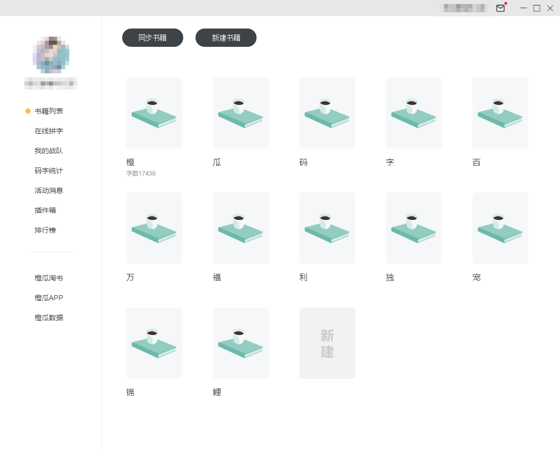Image resolution: width=560 pixels, height=449 pixels.
Task: Open the book cover titled 字
Action: click(x=414, y=113)
